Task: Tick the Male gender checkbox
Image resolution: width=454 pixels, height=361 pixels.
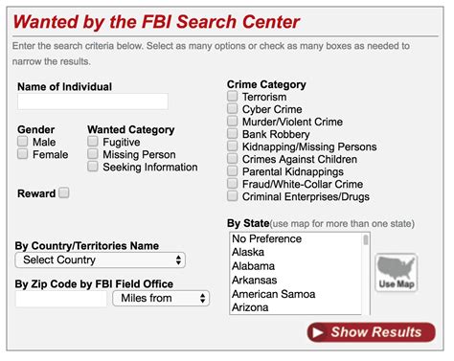Action: point(23,141)
